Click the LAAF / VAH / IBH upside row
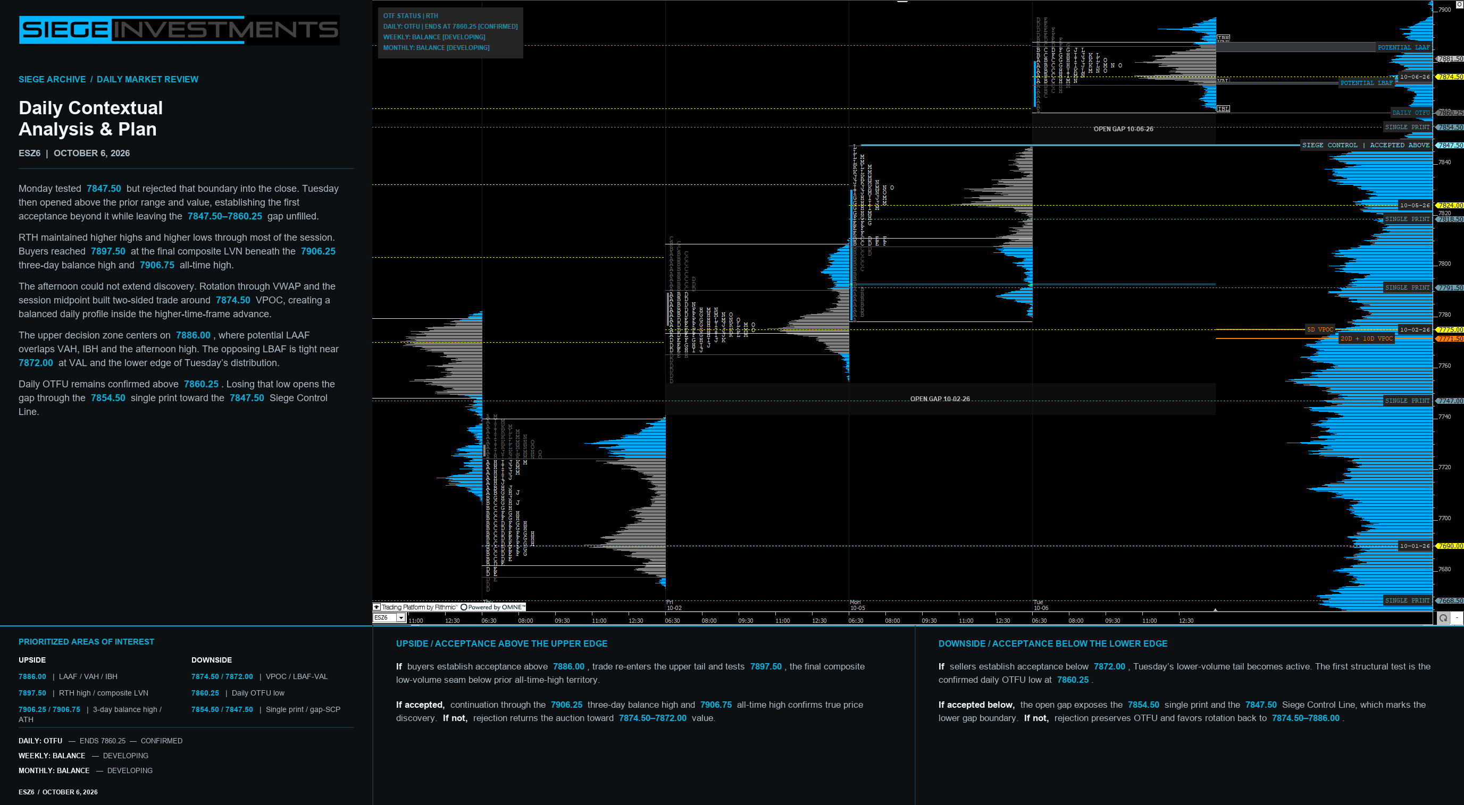The width and height of the screenshot is (1464, 805). pyautogui.click(x=68, y=677)
